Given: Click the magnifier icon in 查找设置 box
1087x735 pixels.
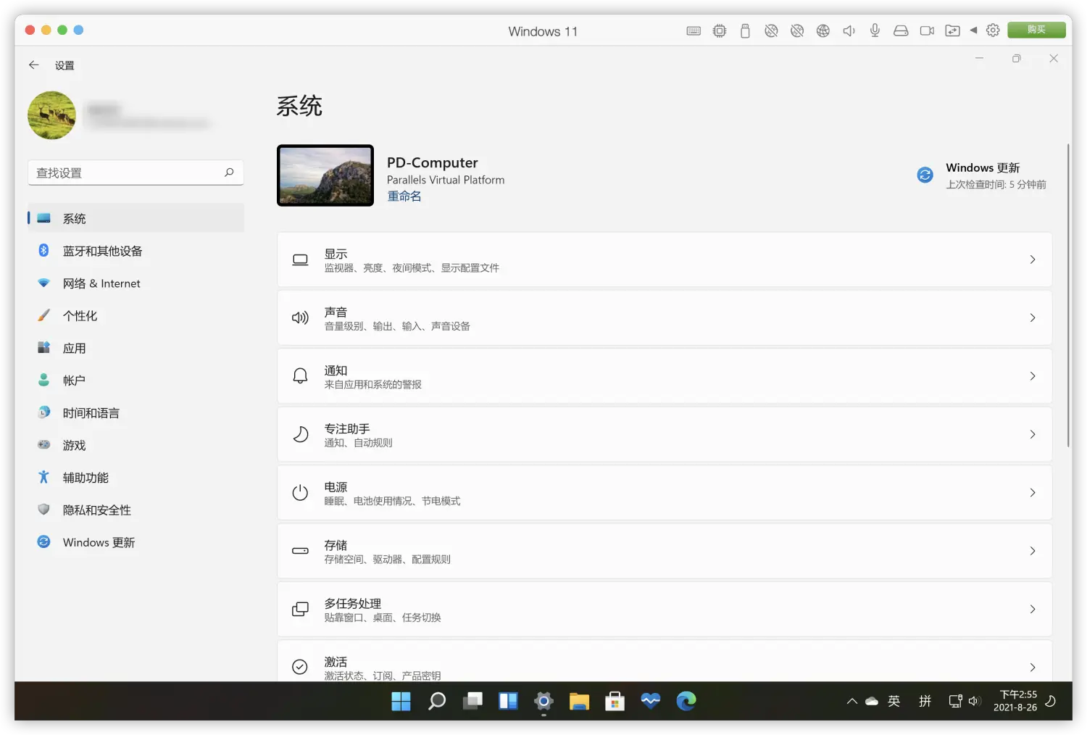Looking at the screenshot, I should pyautogui.click(x=229, y=173).
